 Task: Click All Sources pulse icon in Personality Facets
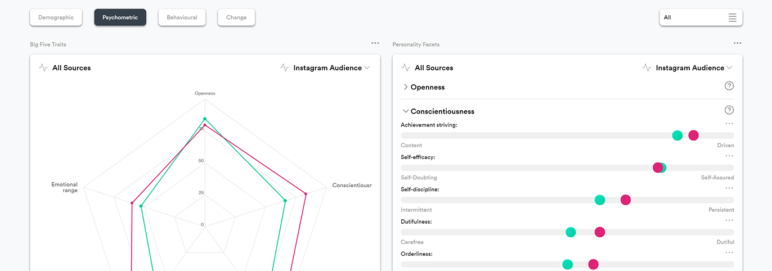point(406,67)
